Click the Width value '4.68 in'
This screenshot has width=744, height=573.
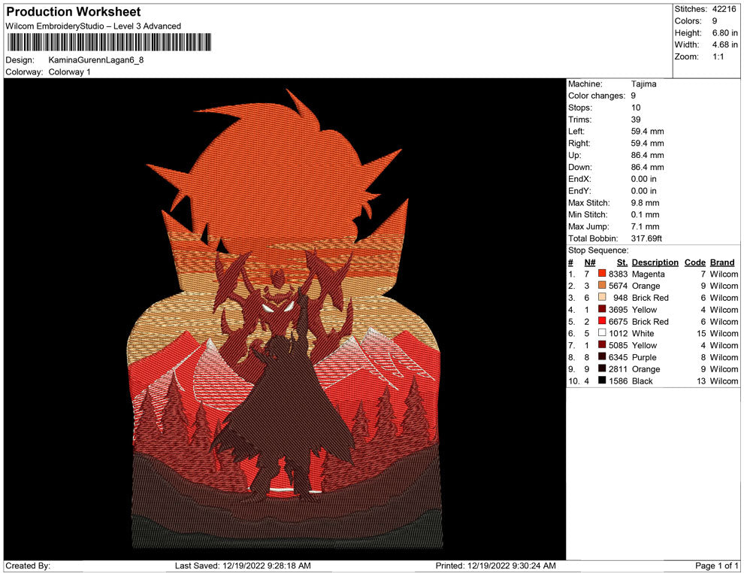tap(724, 44)
